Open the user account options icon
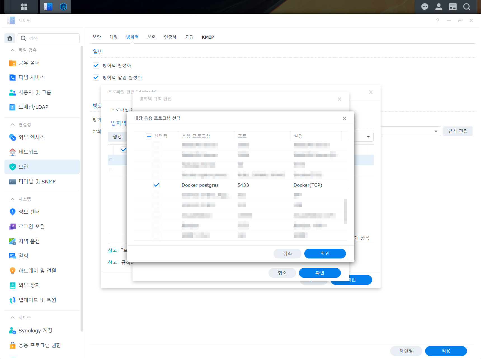481x359 pixels. (x=438, y=7)
